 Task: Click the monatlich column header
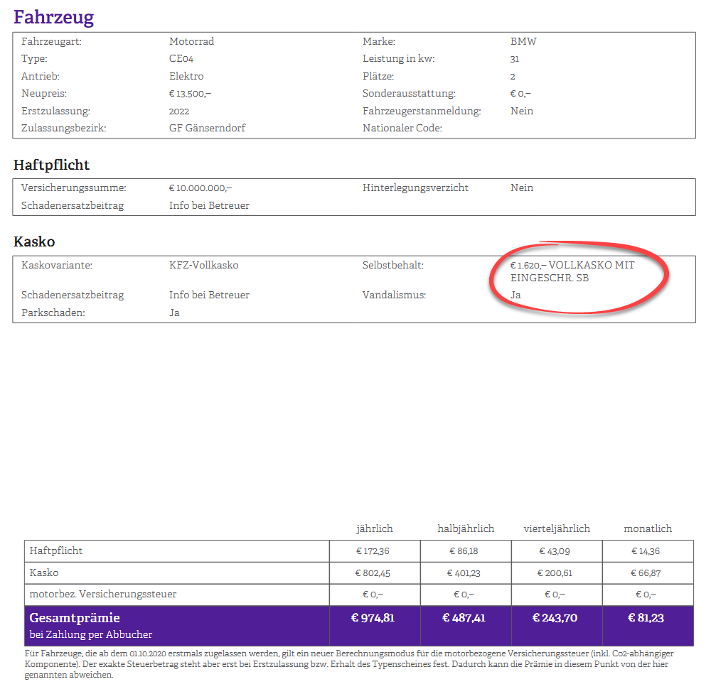point(648,528)
